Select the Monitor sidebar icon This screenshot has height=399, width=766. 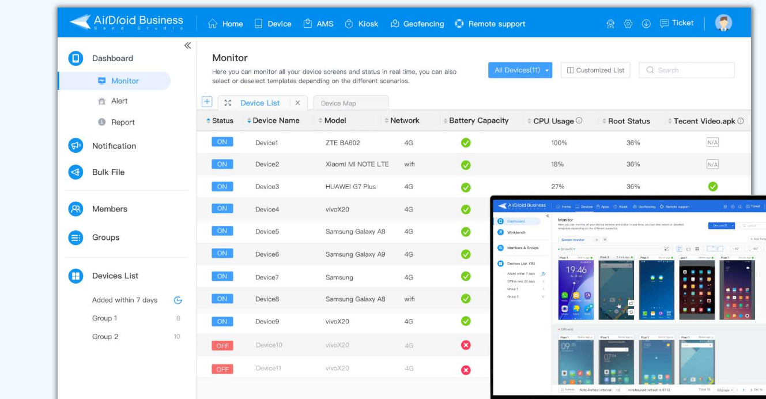(x=101, y=81)
